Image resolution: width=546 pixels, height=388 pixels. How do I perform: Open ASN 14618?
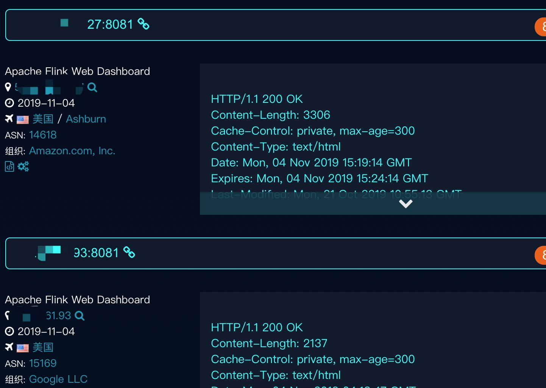(x=43, y=135)
